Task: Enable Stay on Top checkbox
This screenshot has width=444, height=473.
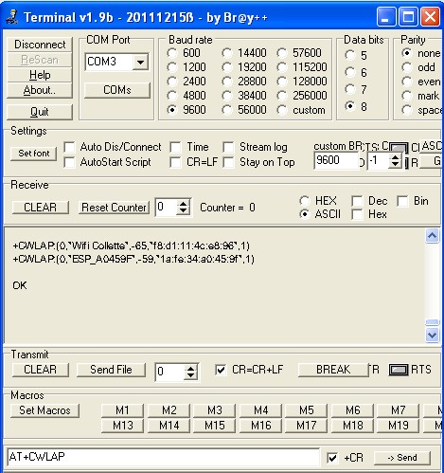Action: point(228,162)
